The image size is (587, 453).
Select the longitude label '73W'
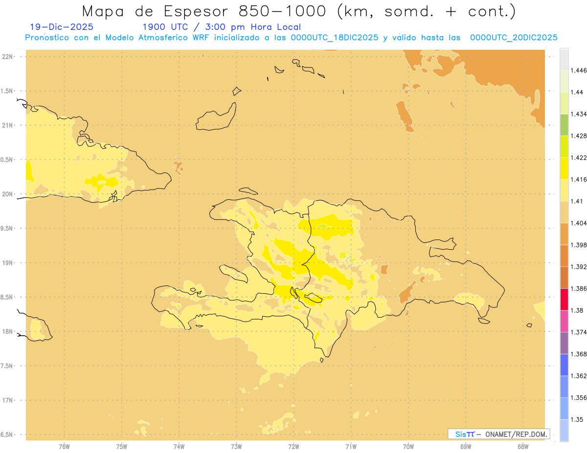(236, 447)
